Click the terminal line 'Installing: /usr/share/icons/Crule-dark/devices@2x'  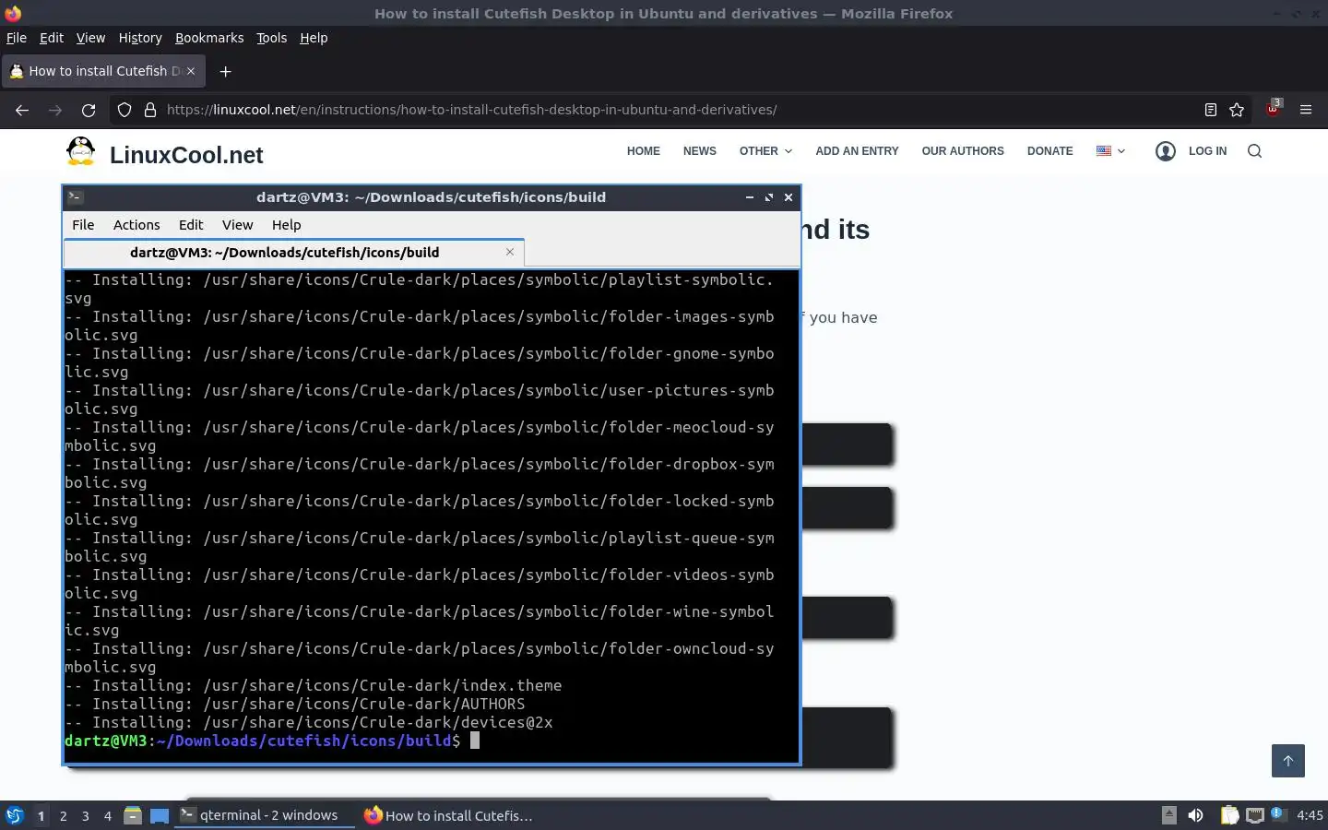(309, 722)
